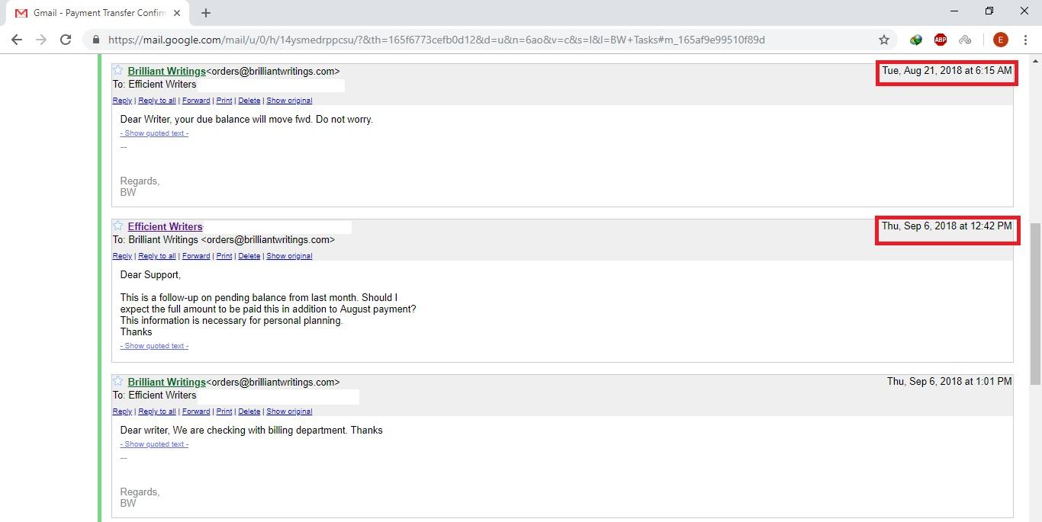Reply to Aug 21 Brilliant Writings message

[122, 101]
